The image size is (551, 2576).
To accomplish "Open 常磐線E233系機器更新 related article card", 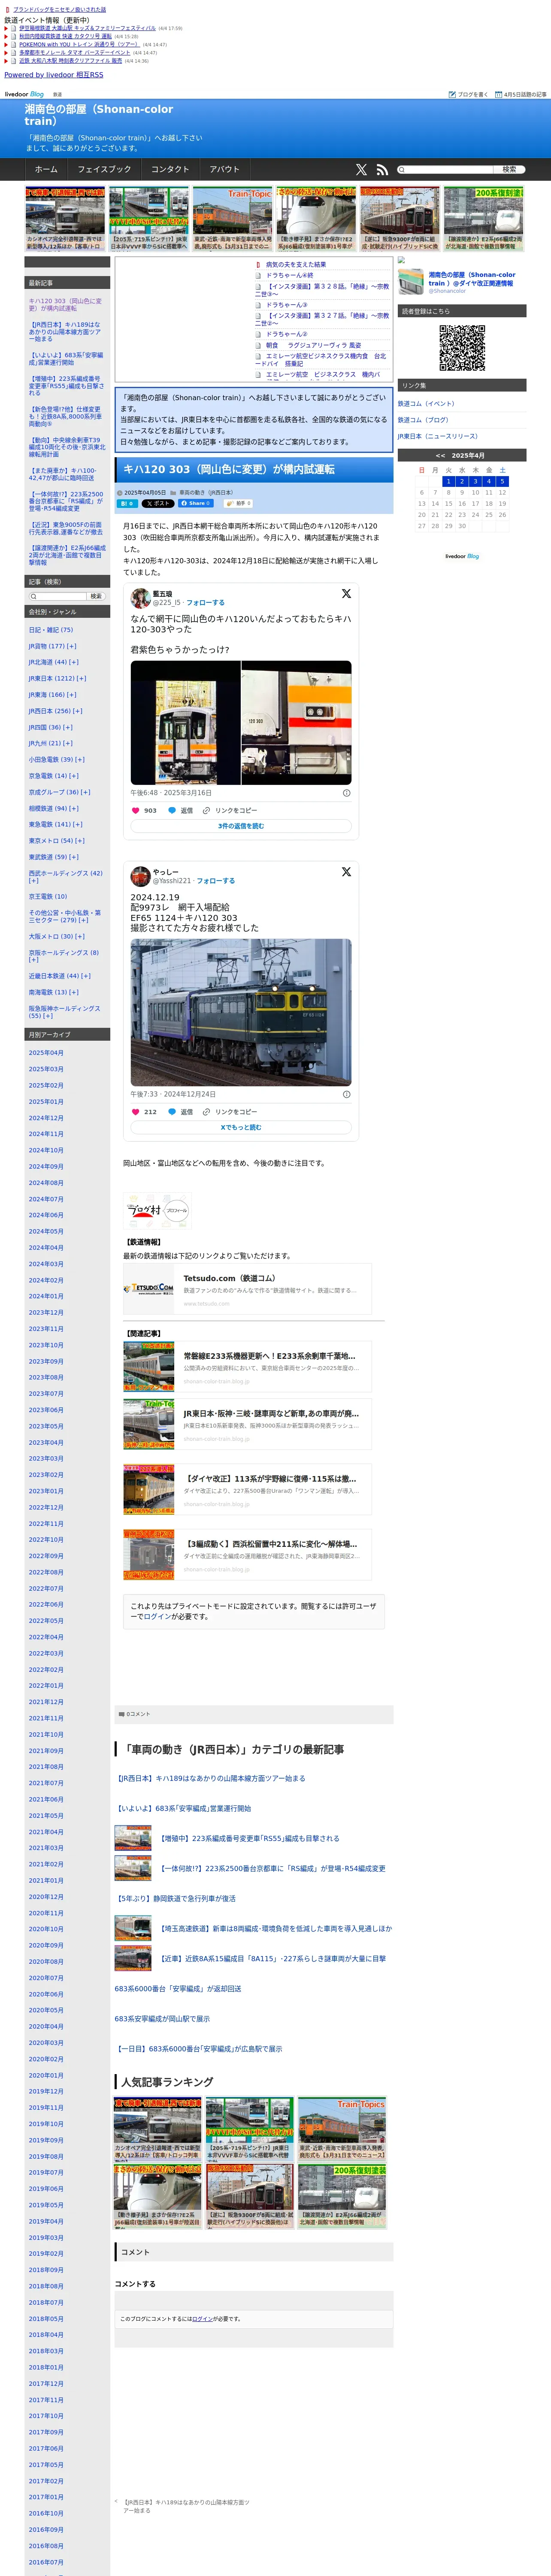I will tap(247, 1366).
